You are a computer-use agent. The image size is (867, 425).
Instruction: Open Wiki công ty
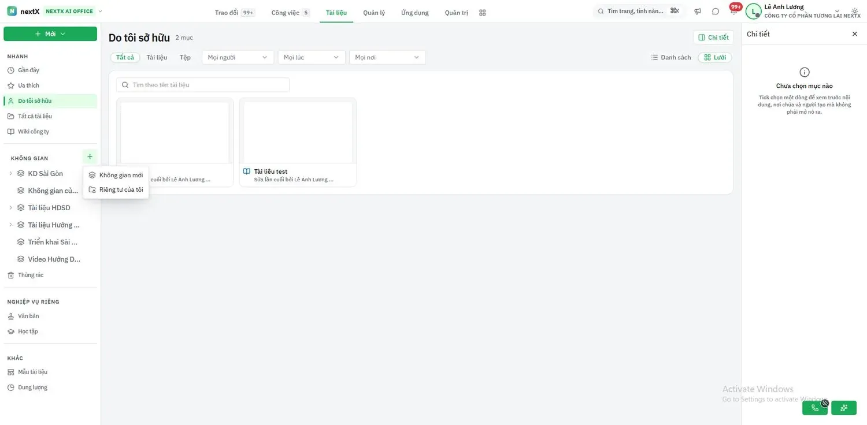[50, 132]
